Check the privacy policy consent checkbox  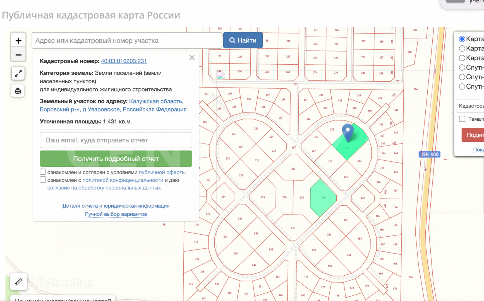point(43,180)
